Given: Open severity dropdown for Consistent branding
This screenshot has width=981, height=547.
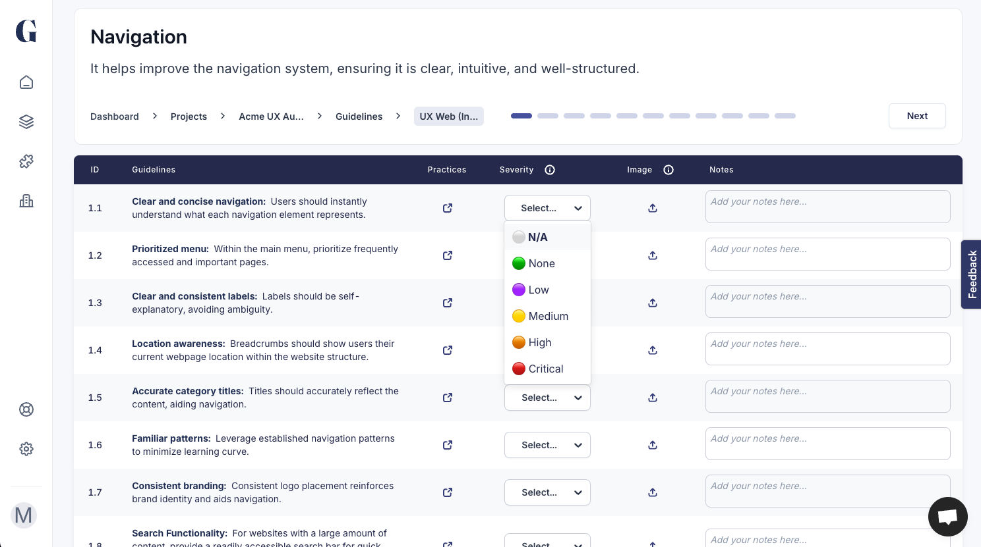Looking at the screenshot, I should [547, 492].
